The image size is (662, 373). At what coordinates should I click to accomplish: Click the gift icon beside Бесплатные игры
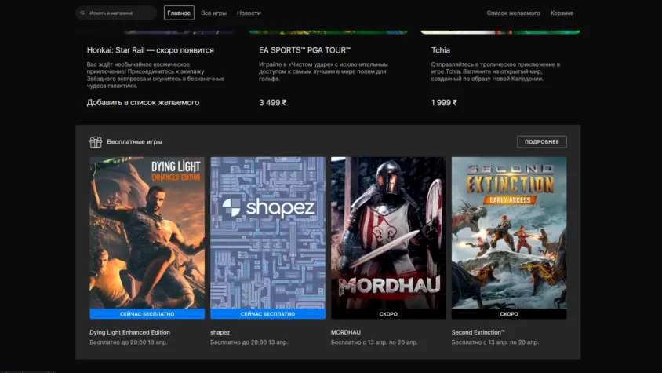(x=96, y=141)
